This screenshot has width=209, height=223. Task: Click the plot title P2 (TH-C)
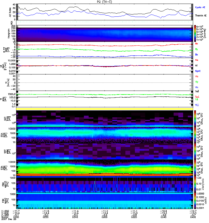coord(105,2)
